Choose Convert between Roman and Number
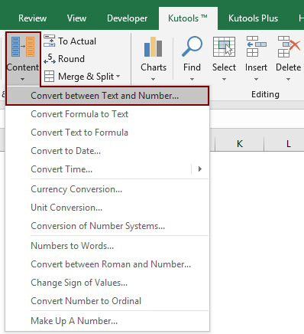 click(x=107, y=264)
